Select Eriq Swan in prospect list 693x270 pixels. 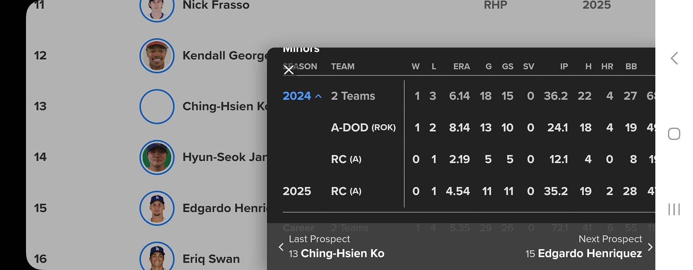pyautogui.click(x=211, y=259)
